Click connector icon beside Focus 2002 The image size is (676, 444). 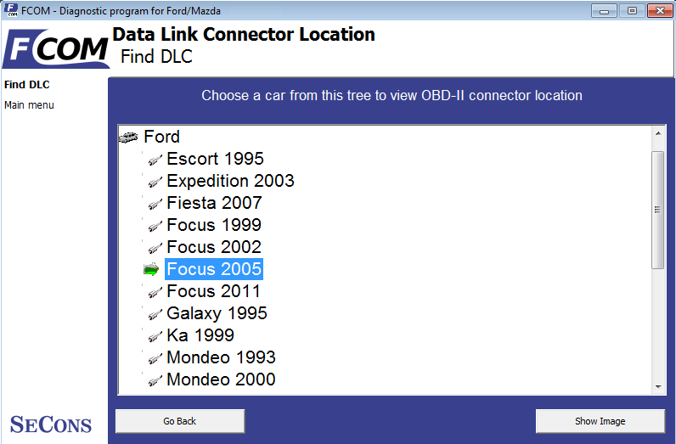coord(155,248)
